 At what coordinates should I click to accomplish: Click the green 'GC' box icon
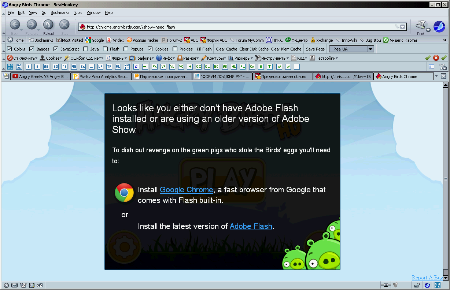tap(199, 67)
